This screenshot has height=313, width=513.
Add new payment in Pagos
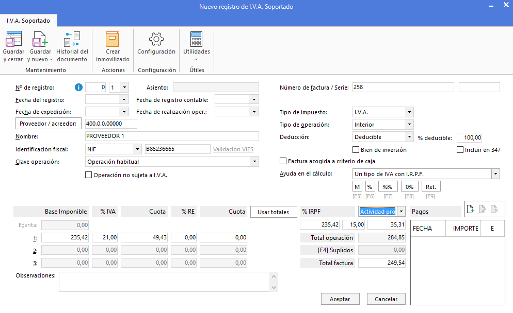(x=470, y=209)
